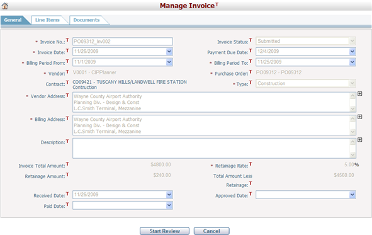Image resolution: width=372 pixels, height=235 pixels.
Task: Click the T marker next to Purchase Order
Action: [x=251, y=72]
